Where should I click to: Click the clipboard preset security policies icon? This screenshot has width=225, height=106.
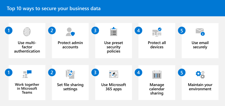pyautogui.click(x=114, y=31)
